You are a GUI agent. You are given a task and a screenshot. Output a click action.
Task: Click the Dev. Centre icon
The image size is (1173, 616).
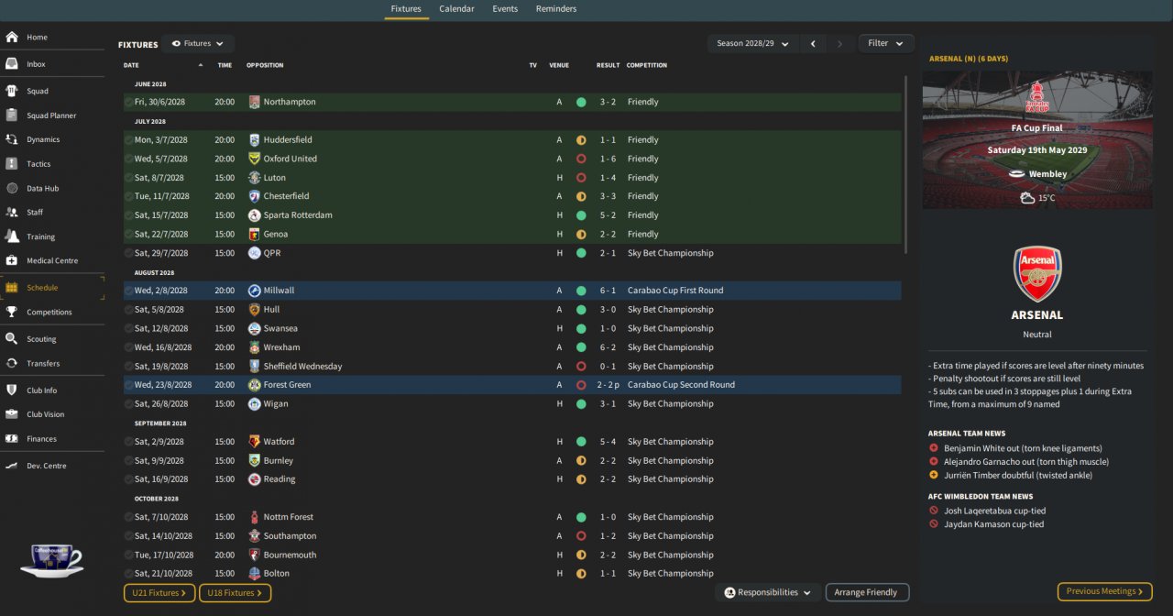[12, 466]
